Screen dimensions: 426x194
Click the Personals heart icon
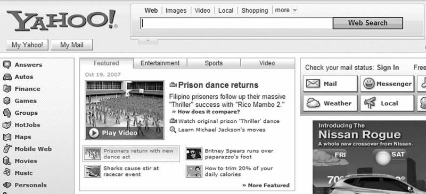[x=7, y=185]
